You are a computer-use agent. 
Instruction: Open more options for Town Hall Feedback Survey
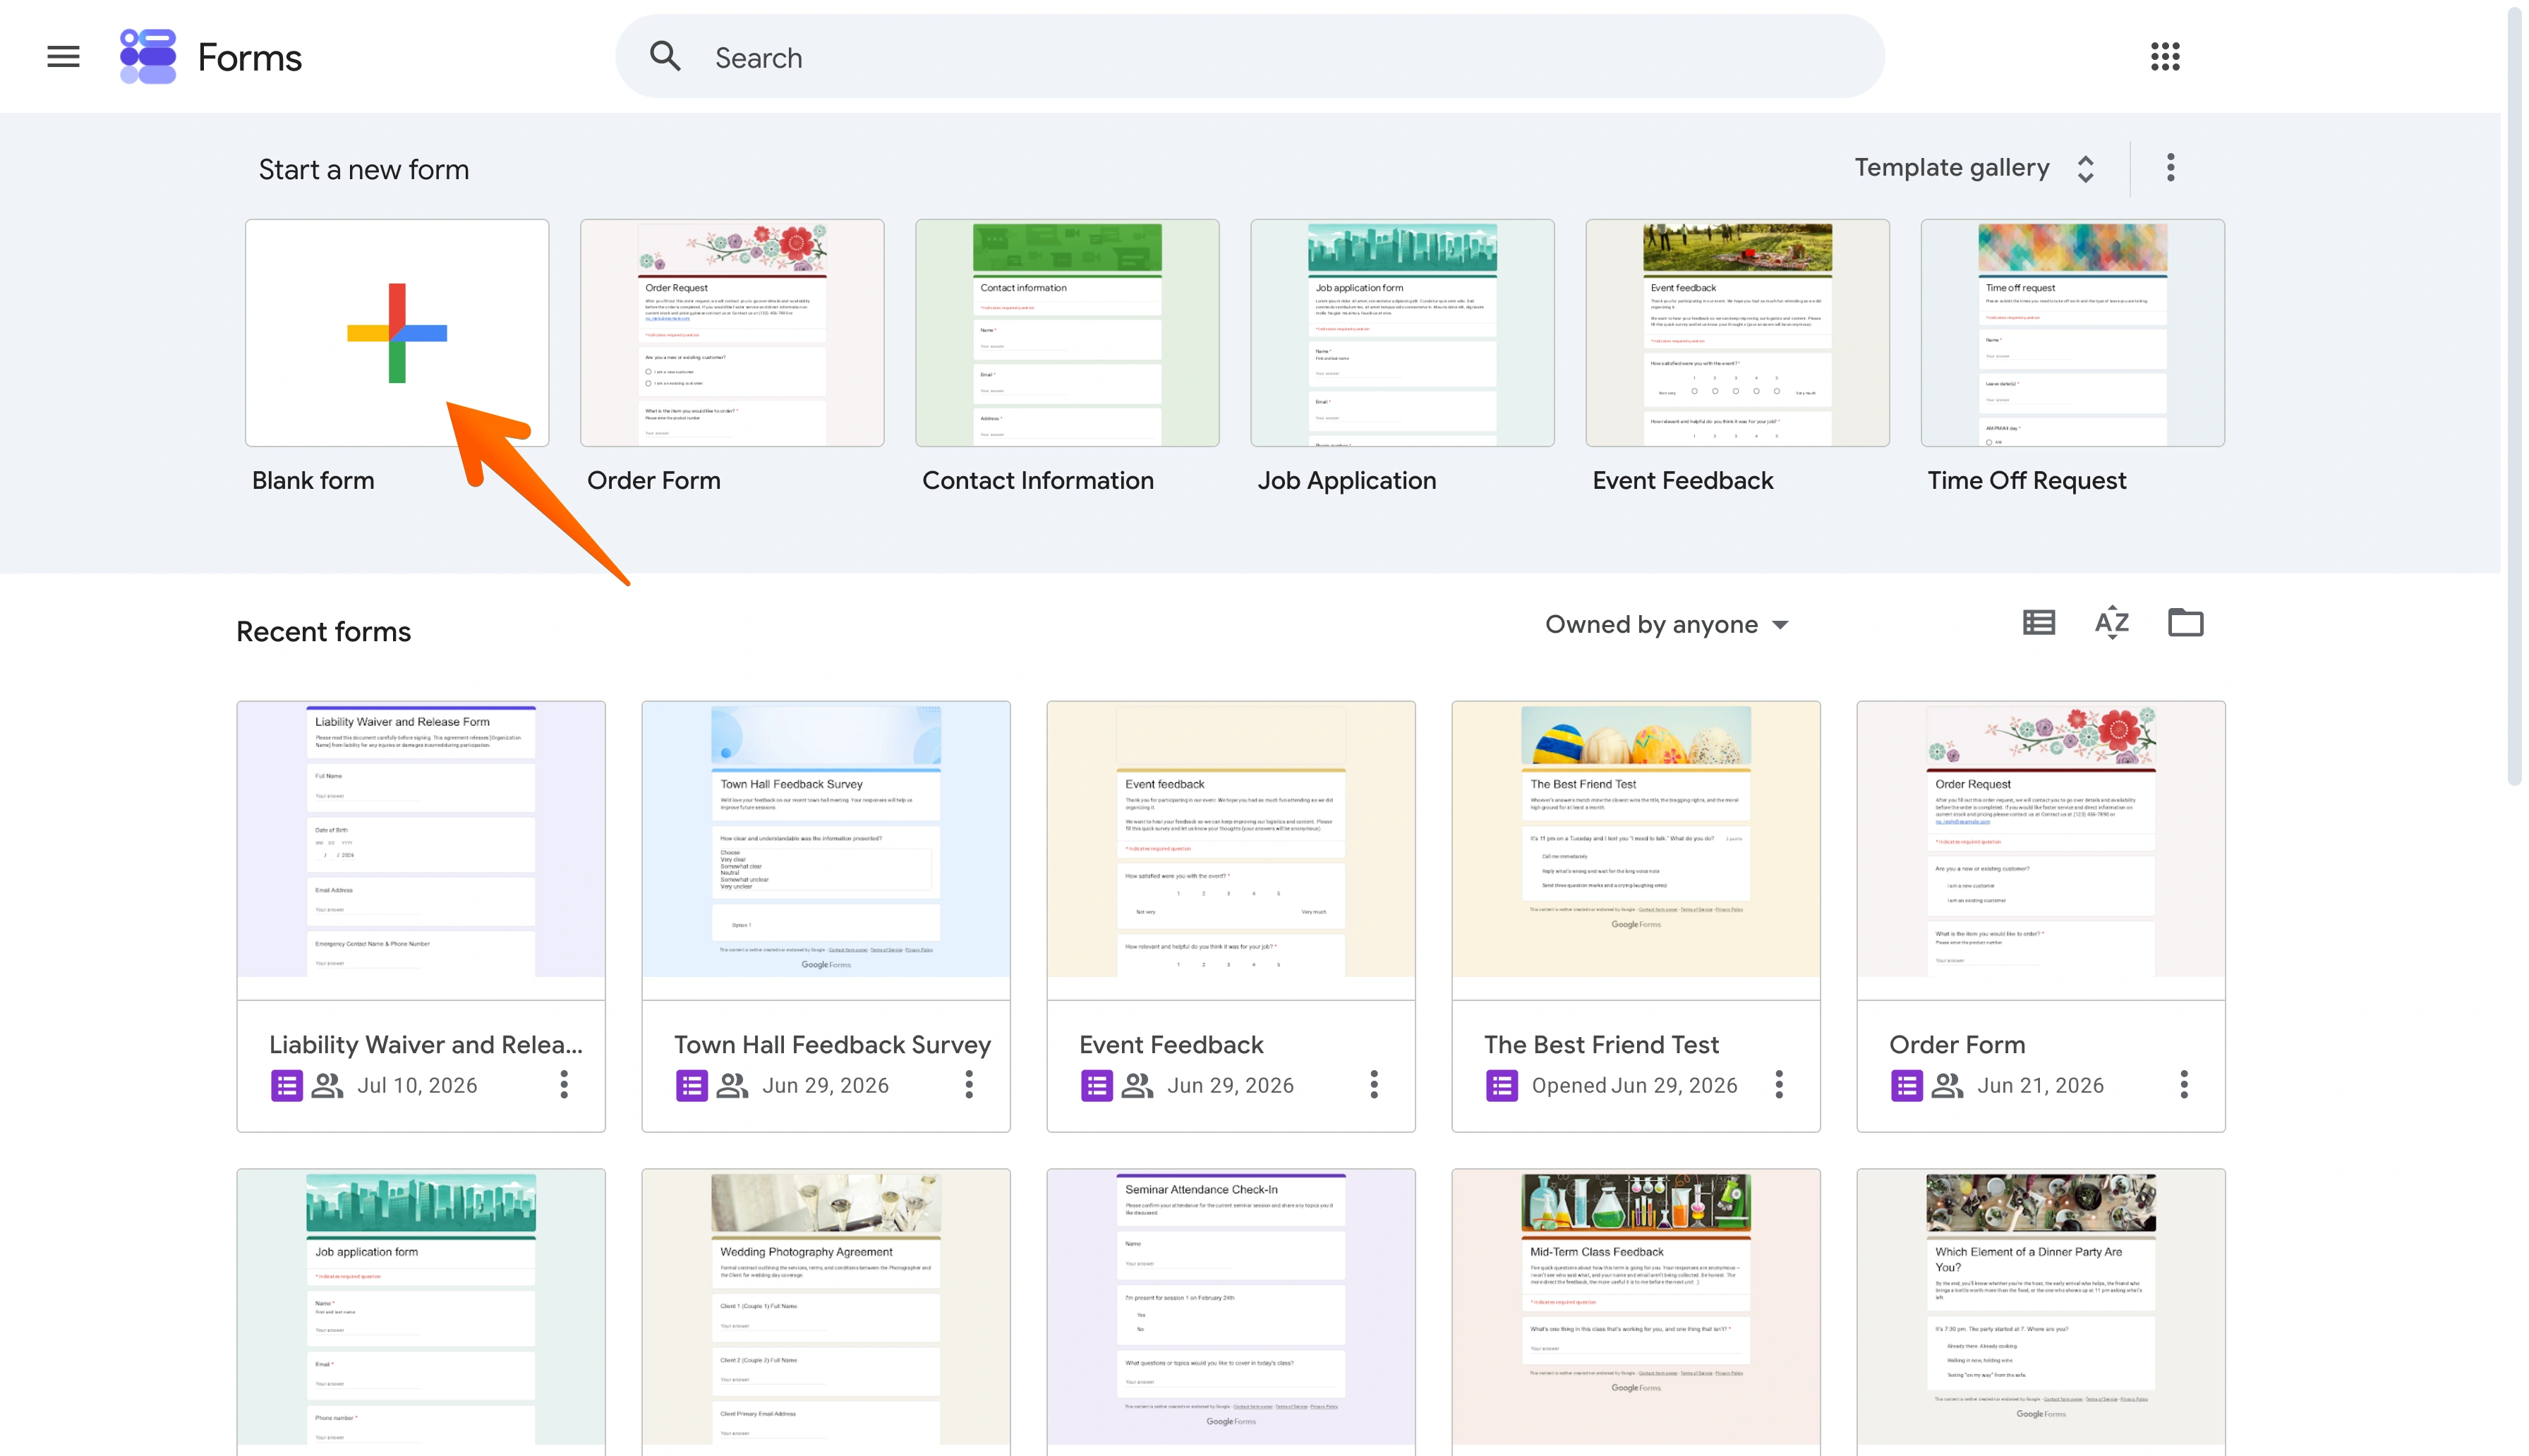click(x=969, y=1085)
